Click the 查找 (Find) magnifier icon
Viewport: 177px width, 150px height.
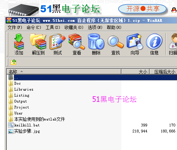point(115,42)
